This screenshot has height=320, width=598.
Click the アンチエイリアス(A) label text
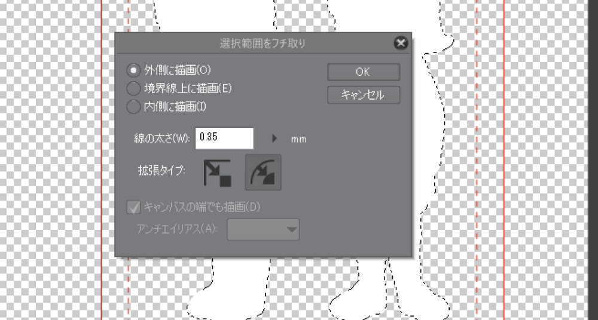tap(177, 229)
